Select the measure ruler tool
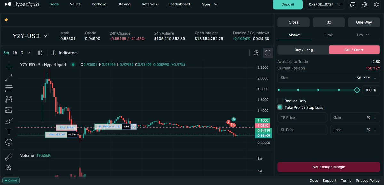Viewport: 384px width, 185px height. [9, 157]
